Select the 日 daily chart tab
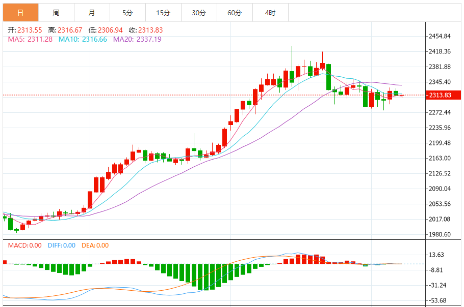Image resolution: width=464 pixels, height=307 pixels. (20, 13)
